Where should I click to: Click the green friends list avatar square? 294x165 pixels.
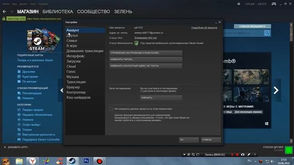[x=288, y=150]
